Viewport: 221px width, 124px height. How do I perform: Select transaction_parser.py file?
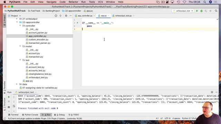(x=39, y=43)
